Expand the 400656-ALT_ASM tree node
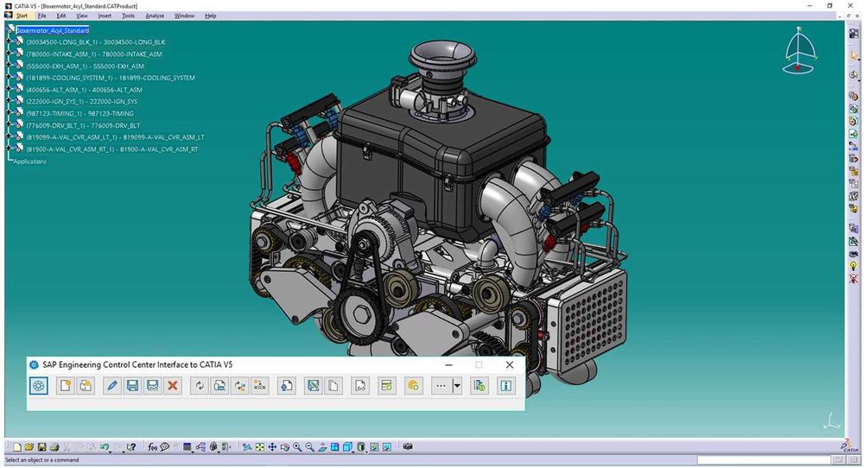The image size is (864, 468). pos(9,90)
